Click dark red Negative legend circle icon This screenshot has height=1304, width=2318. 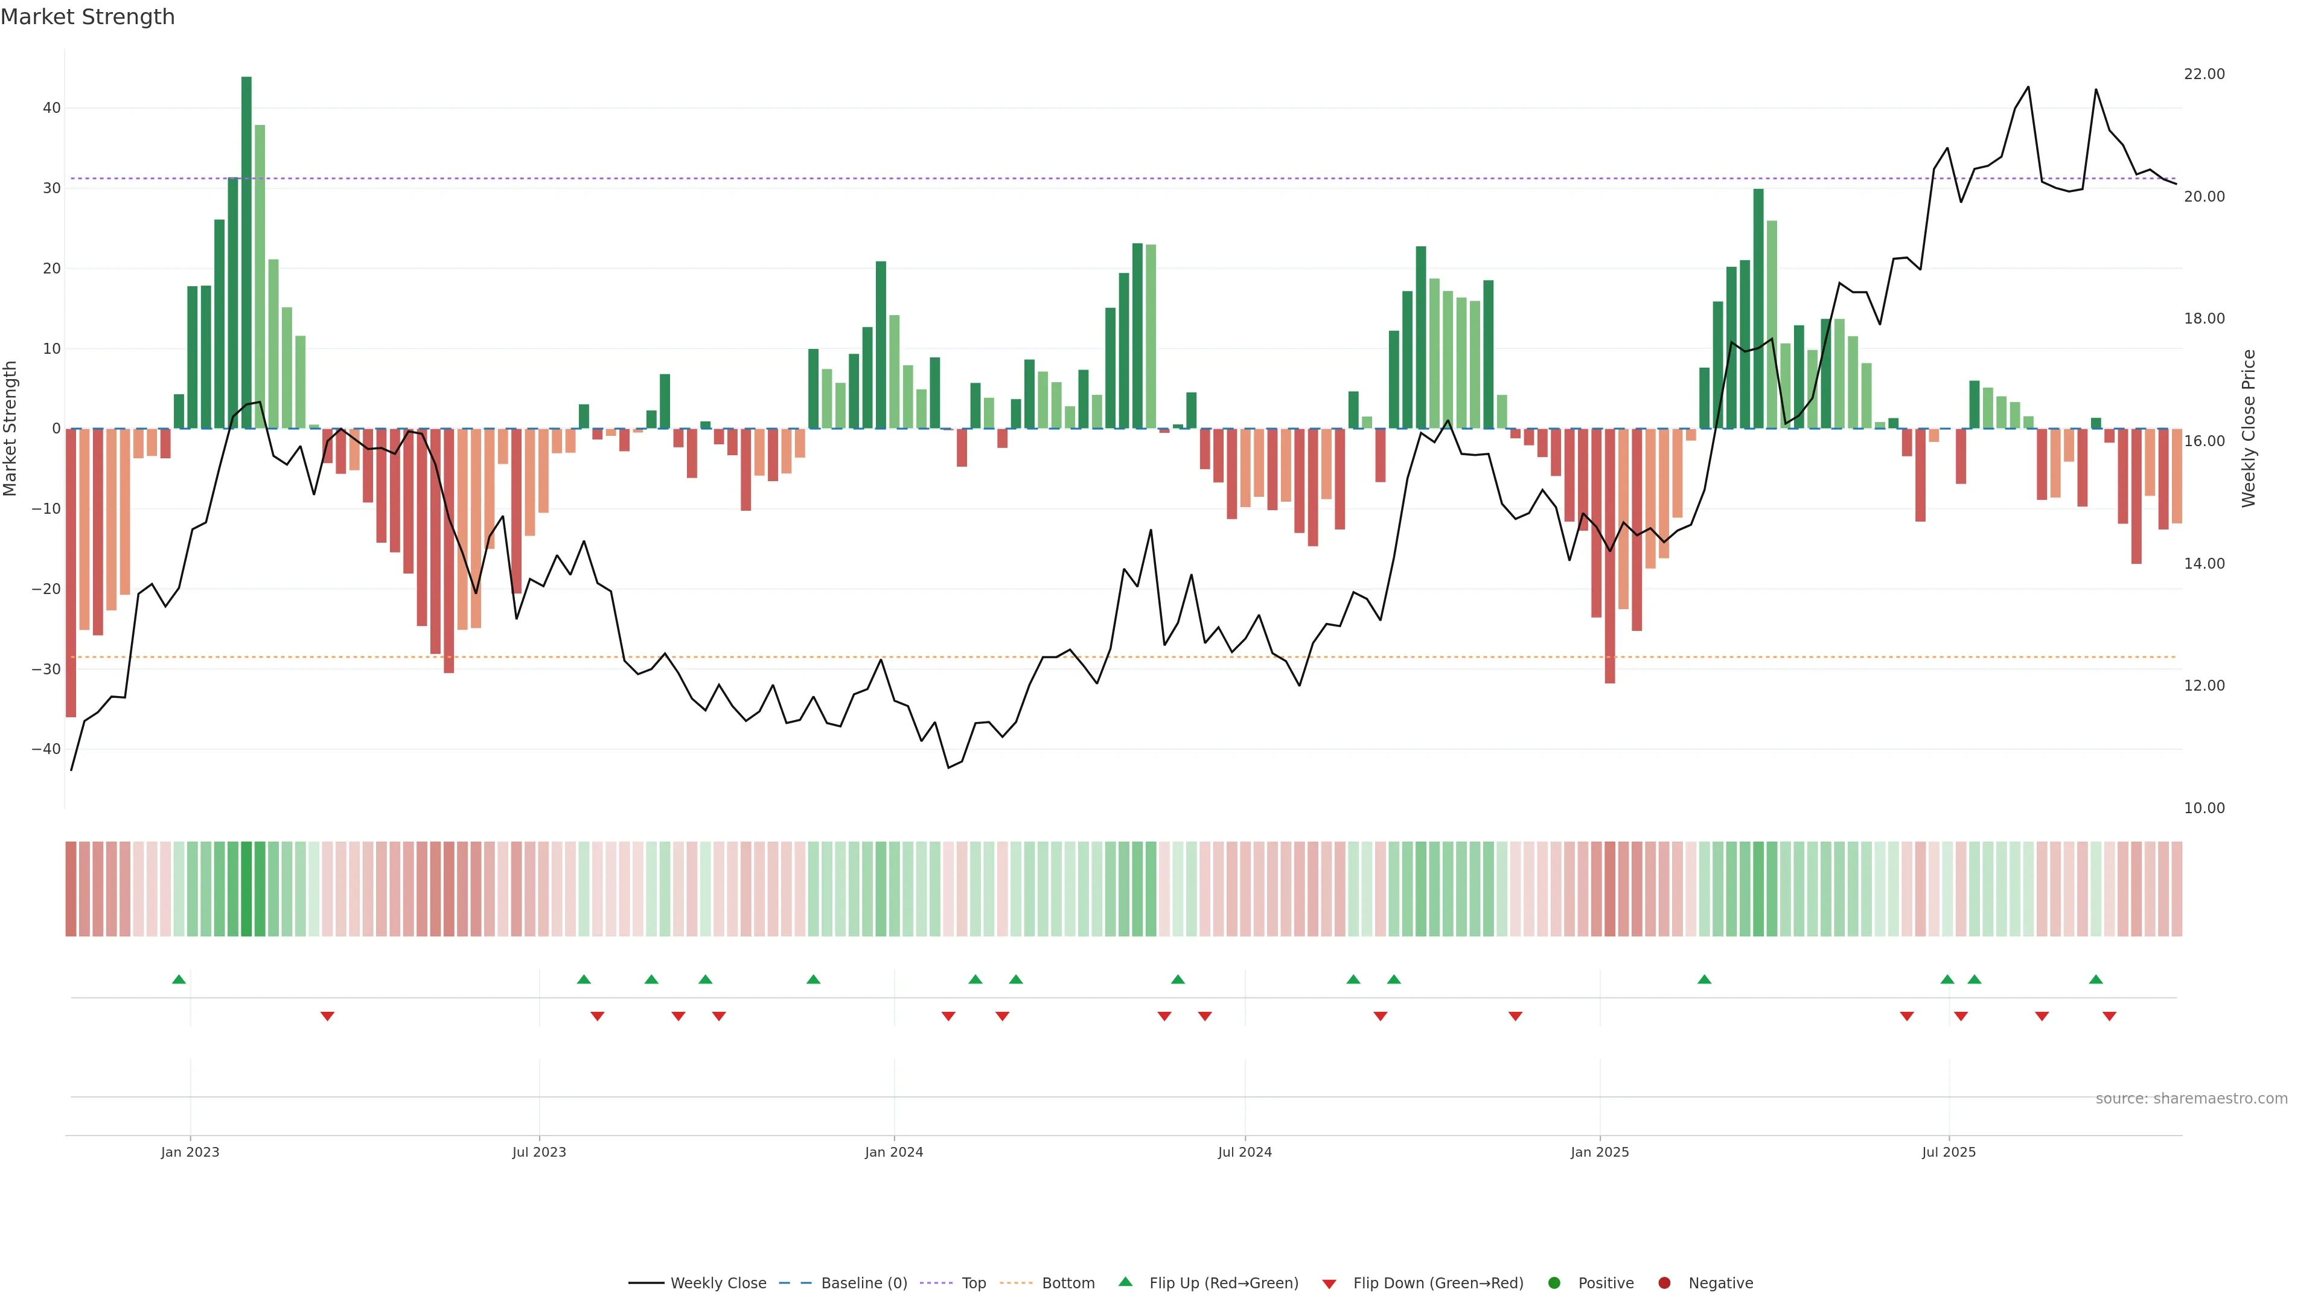click(1664, 1282)
